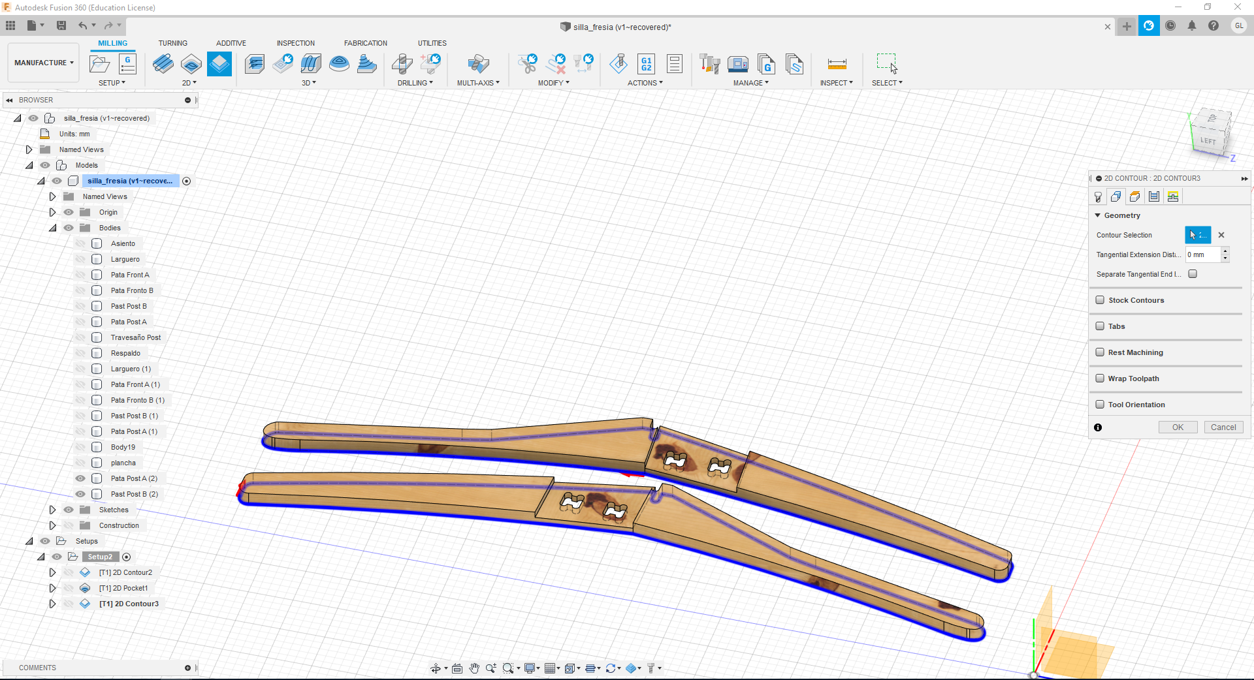Image resolution: width=1254 pixels, height=680 pixels.
Task: Switch to the INSPECTION tab
Action: [295, 43]
